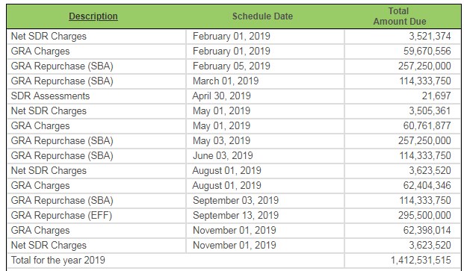Click the 1,412,531,515 total amount

[421, 261]
